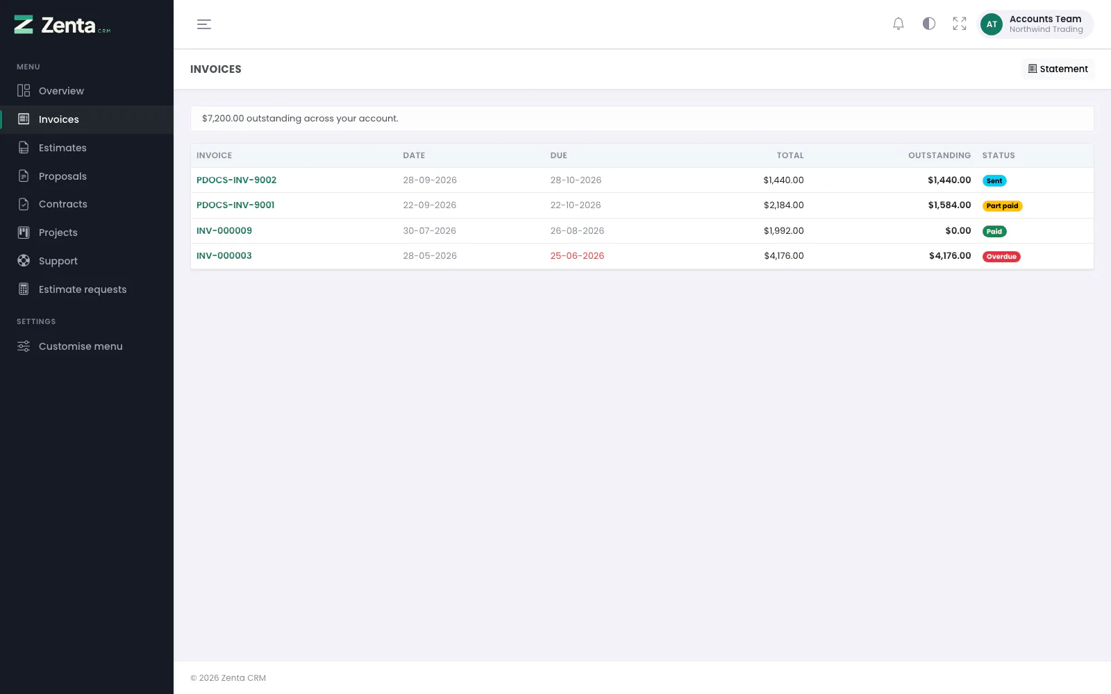Click the Part paid status badge

click(x=1002, y=205)
